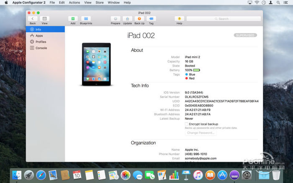The height and width of the screenshot is (183, 293).
Task: Click the Search field in the toolbar
Action: (224, 19)
